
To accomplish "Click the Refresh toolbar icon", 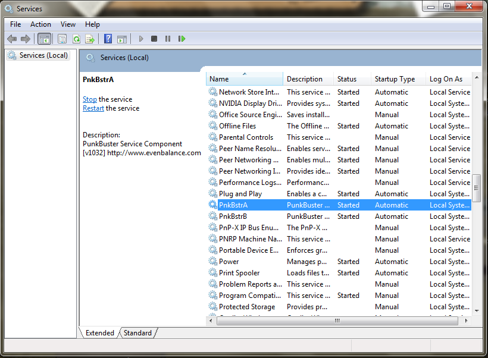I will pos(77,39).
